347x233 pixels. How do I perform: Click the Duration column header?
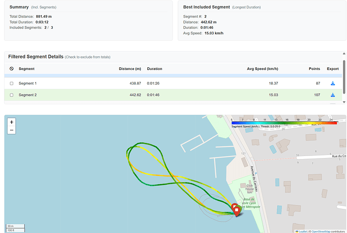(x=154, y=68)
